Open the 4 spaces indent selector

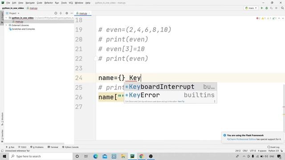[262, 151]
